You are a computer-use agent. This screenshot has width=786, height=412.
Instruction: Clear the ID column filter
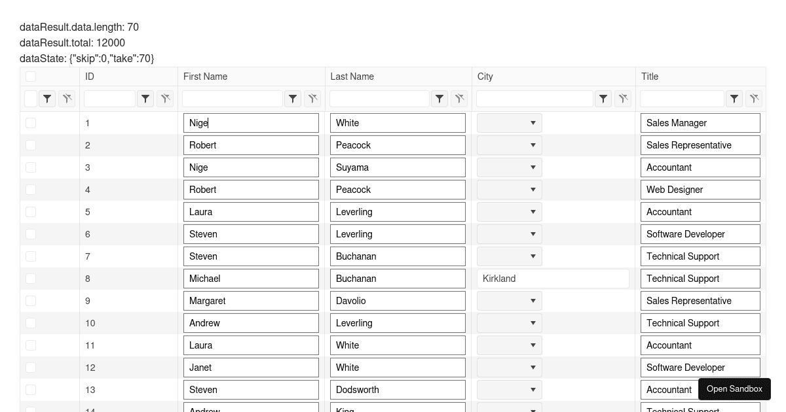165,99
